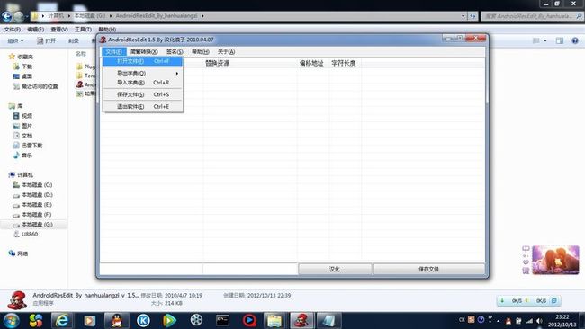The height and width of the screenshot is (329, 585).
Task: Open the 帮助(H) menu in AndroidResEdit
Action: (201, 52)
